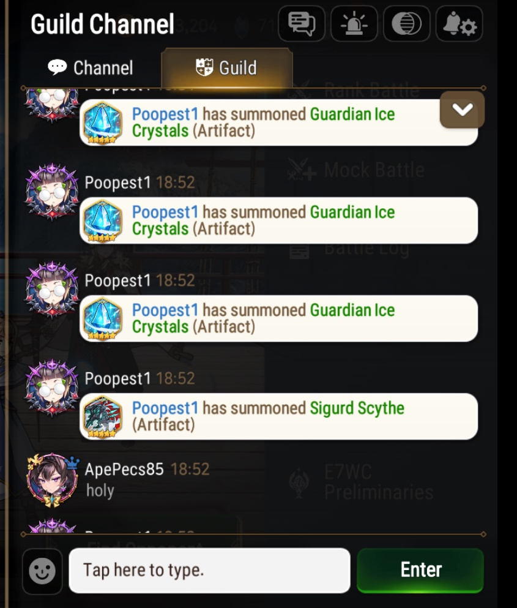Open the last Guardian Ice Crystals summon message
The height and width of the screenshot is (608, 517).
(278, 318)
